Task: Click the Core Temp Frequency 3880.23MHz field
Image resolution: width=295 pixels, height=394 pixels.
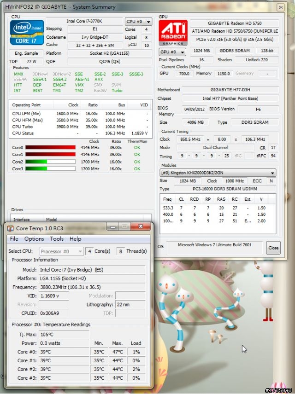Action: tap(92, 287)
